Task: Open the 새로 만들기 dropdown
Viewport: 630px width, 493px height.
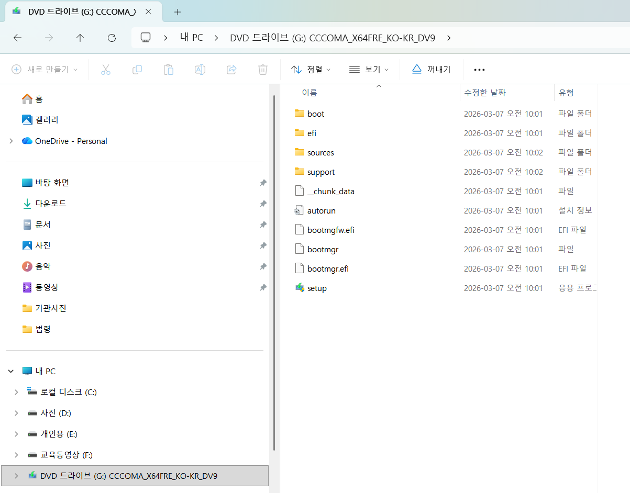Action: [x=45, y=70]
